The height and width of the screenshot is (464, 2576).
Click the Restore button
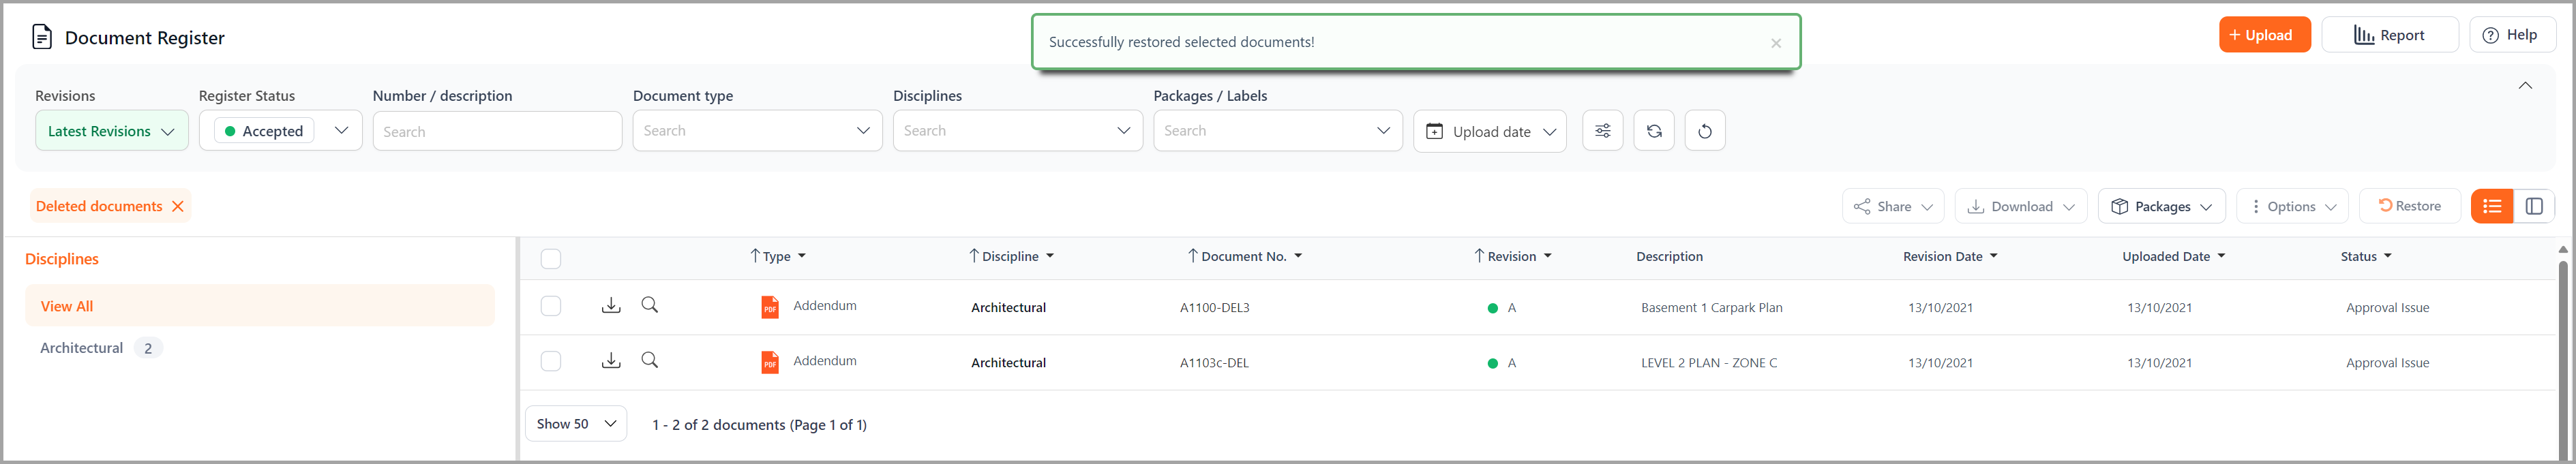coord(2410,206)
